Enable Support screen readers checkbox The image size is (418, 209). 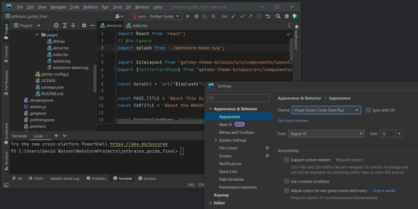click(286, 160)
